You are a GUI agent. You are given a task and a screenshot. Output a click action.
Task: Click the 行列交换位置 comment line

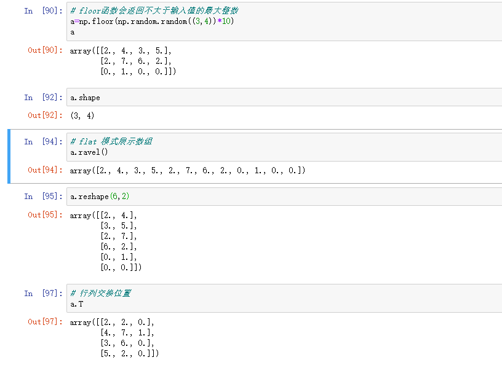100,293
